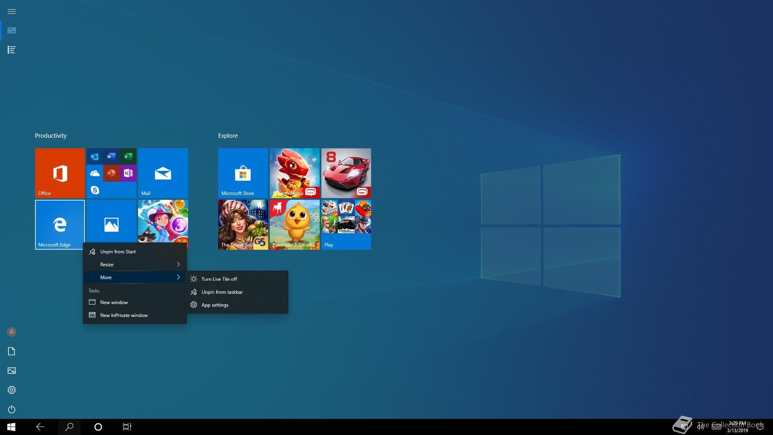Choose New window task

[x=135, y=302]
